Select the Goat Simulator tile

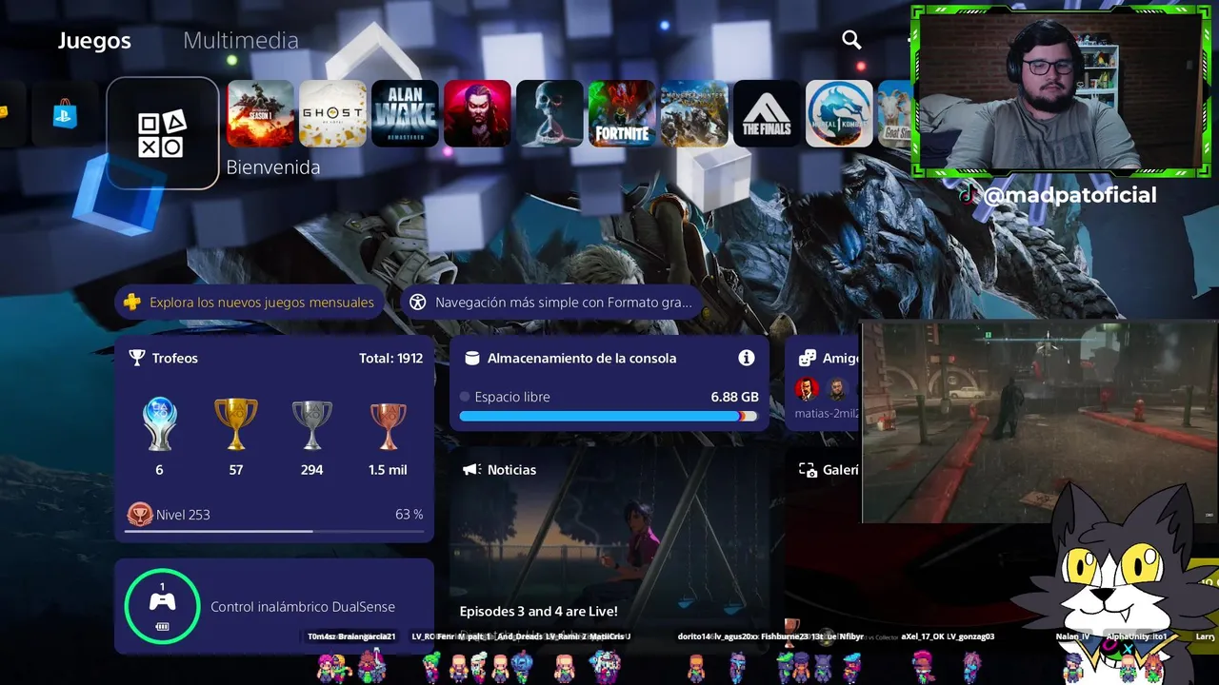pos(895,113)
